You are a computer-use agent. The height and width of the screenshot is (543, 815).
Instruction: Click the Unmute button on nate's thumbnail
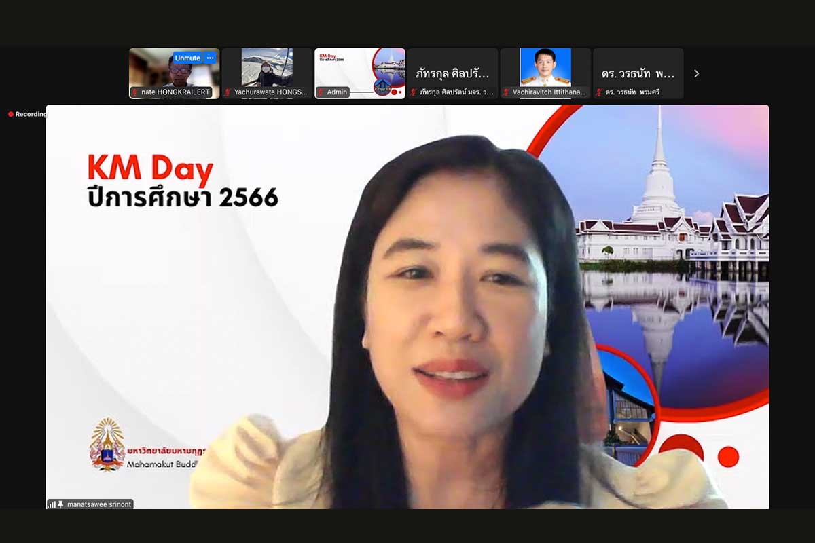[x=187, y=58]
